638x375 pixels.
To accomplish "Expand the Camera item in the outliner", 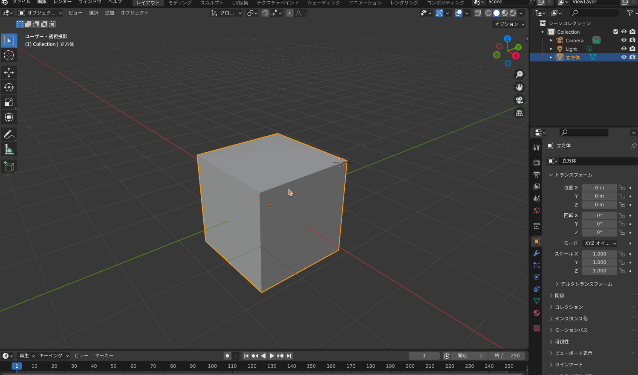I will [551, 41].
